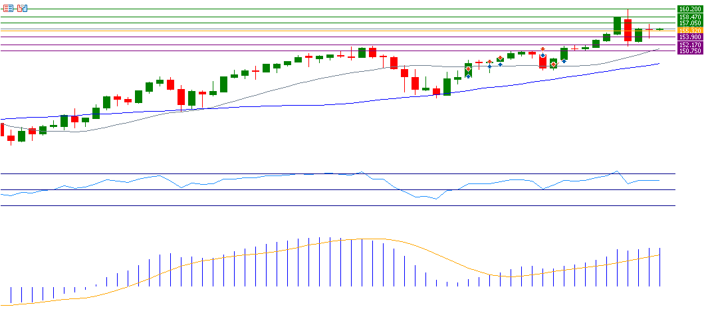Select the 150.750 purple price label
The image size is (710, 325).
point(690,51)
